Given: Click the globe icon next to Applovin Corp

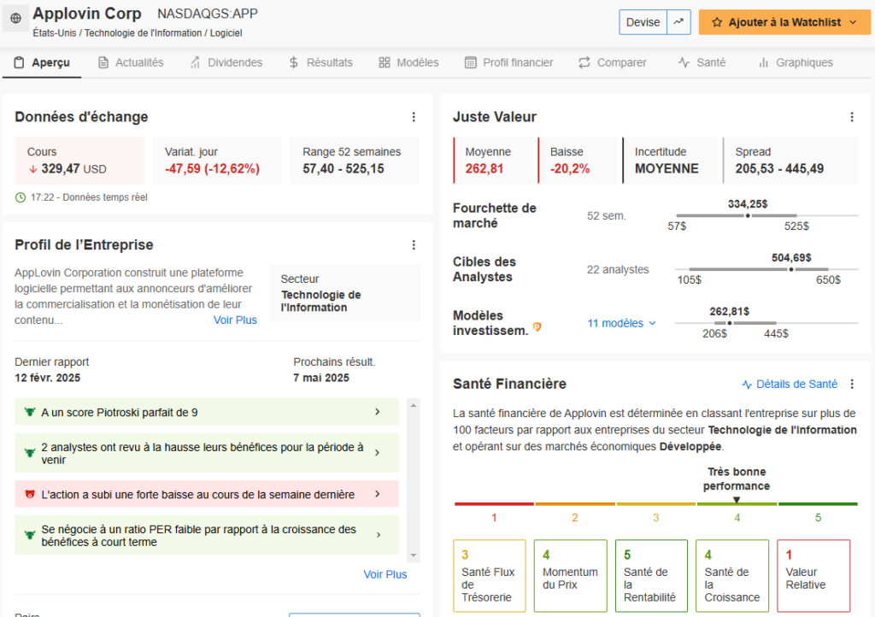Looking at the screenshot, I should 15,19.
